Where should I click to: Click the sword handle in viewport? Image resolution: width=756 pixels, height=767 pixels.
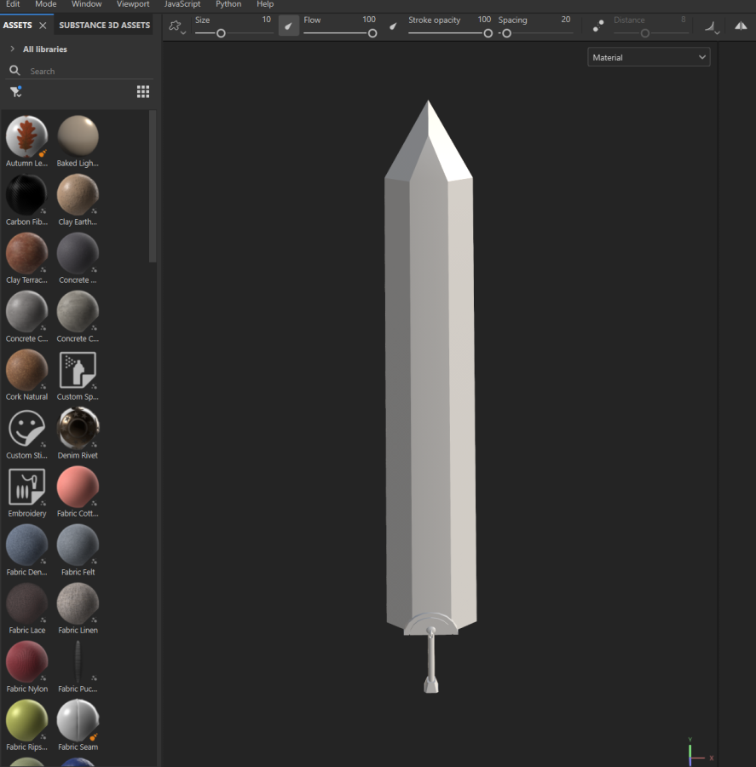pyautogui.click(x=431, y=660)
